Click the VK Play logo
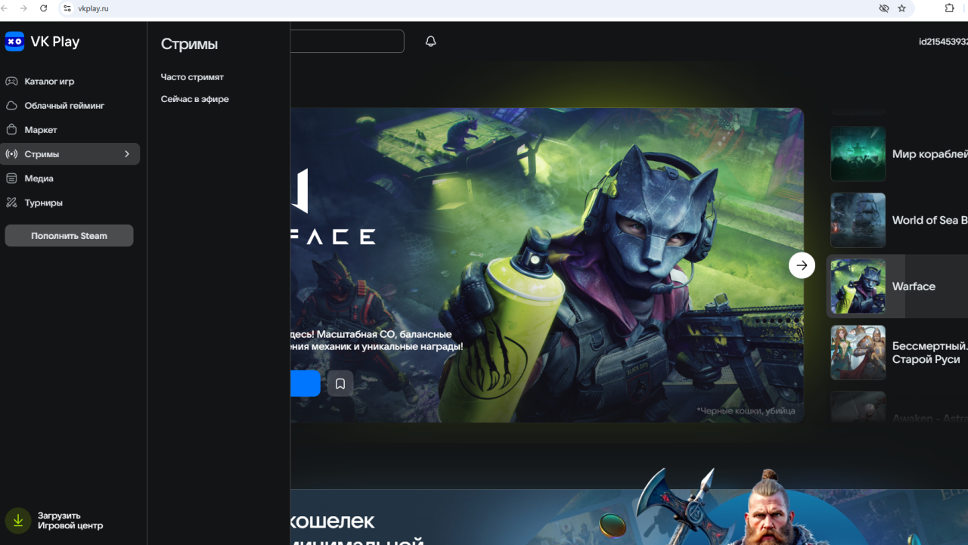The image size is (968, 545). 42,42
